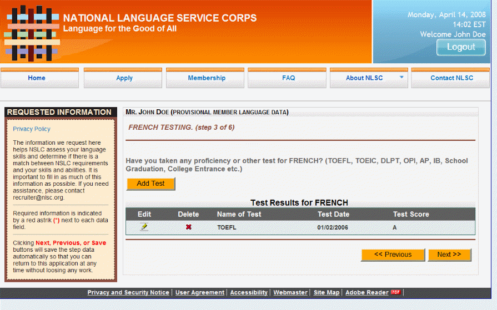
Task: Open the User Agreement footer link
Action: point(200,292)
